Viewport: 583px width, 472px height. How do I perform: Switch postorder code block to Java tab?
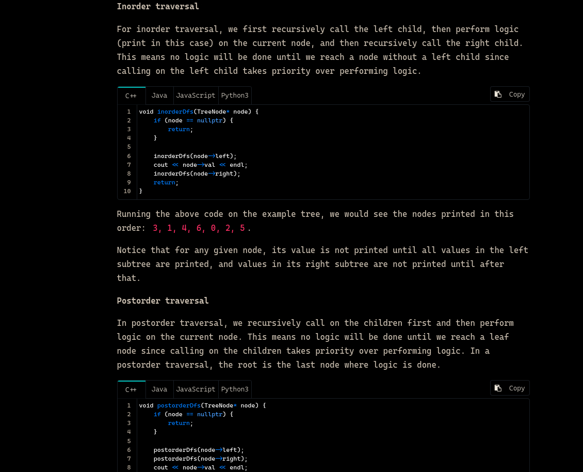pyautogui.click(x=159, y=389)
